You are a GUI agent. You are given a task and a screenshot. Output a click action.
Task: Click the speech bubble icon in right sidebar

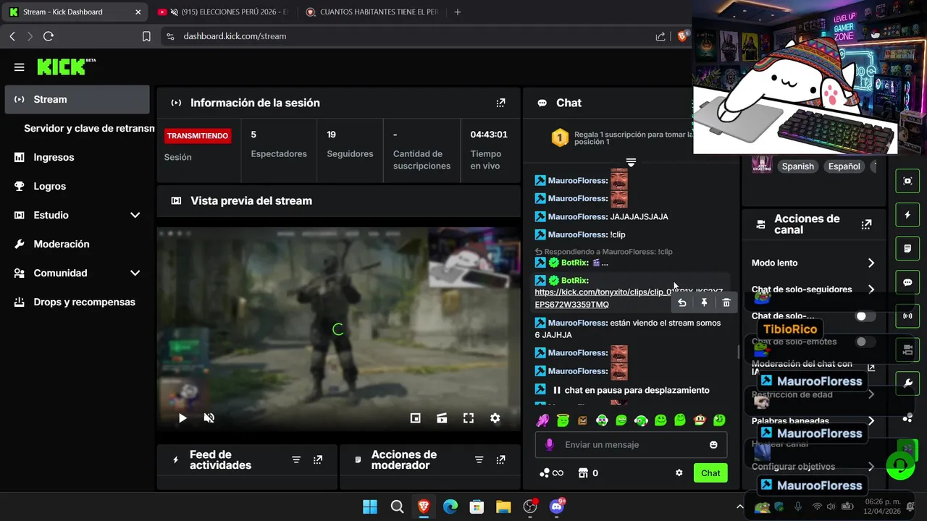coord(907,282)
